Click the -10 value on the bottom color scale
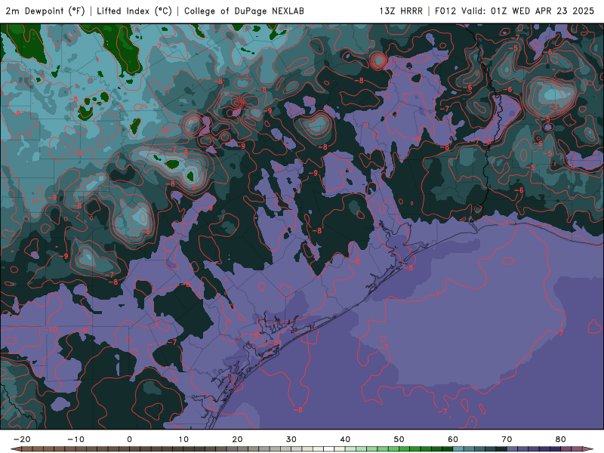 tap(75, 439)
